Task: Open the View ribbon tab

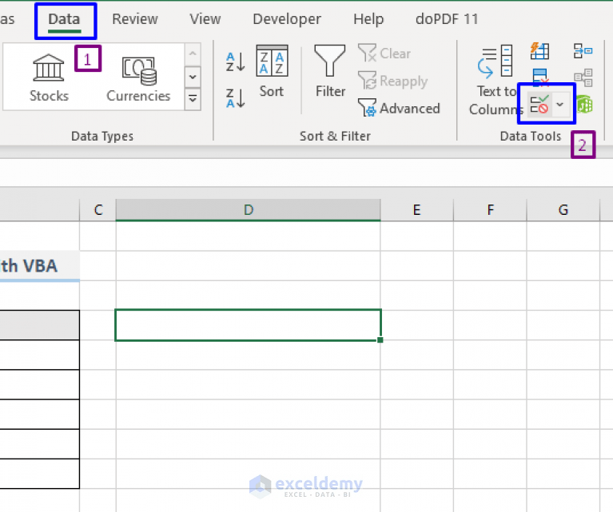Action: pyautogui.click(x=205, y=19)
